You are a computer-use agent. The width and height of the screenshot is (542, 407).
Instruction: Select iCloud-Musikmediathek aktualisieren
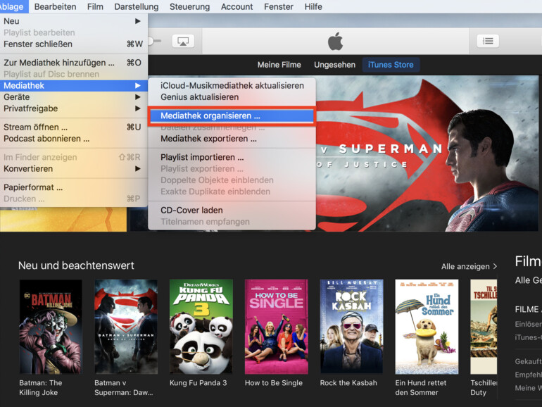pos(232,85)
